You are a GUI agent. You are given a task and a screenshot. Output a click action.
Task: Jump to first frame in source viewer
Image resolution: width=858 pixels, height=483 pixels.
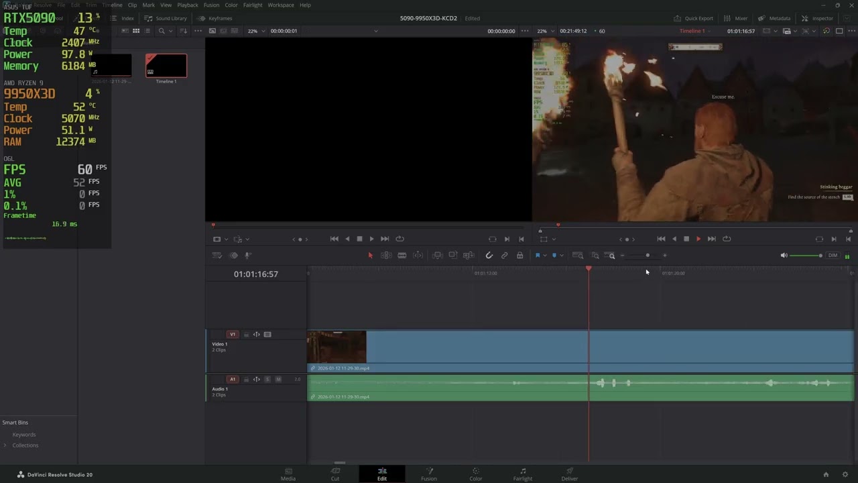click(334, 239)
